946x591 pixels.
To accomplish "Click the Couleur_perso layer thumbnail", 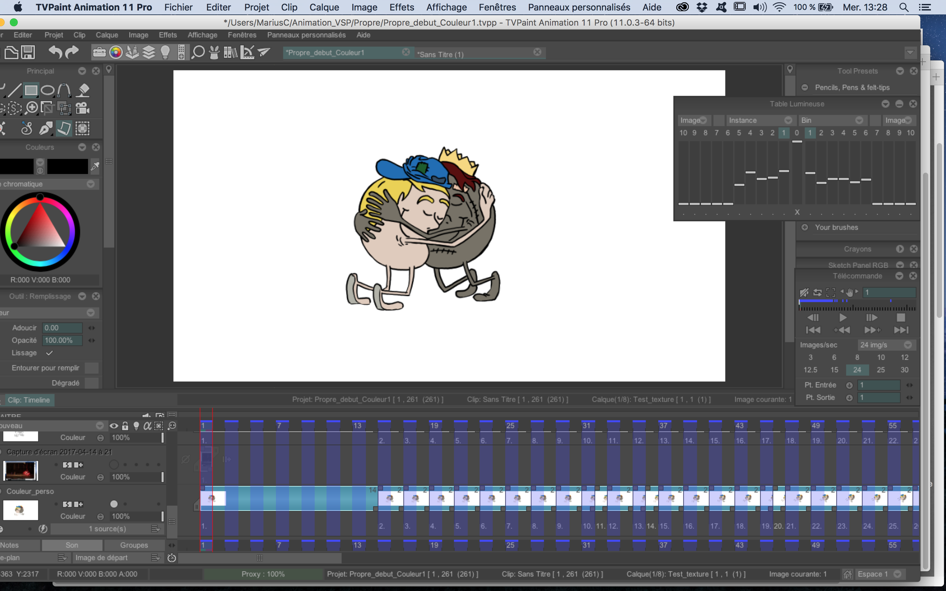I will tap(20, 510).
